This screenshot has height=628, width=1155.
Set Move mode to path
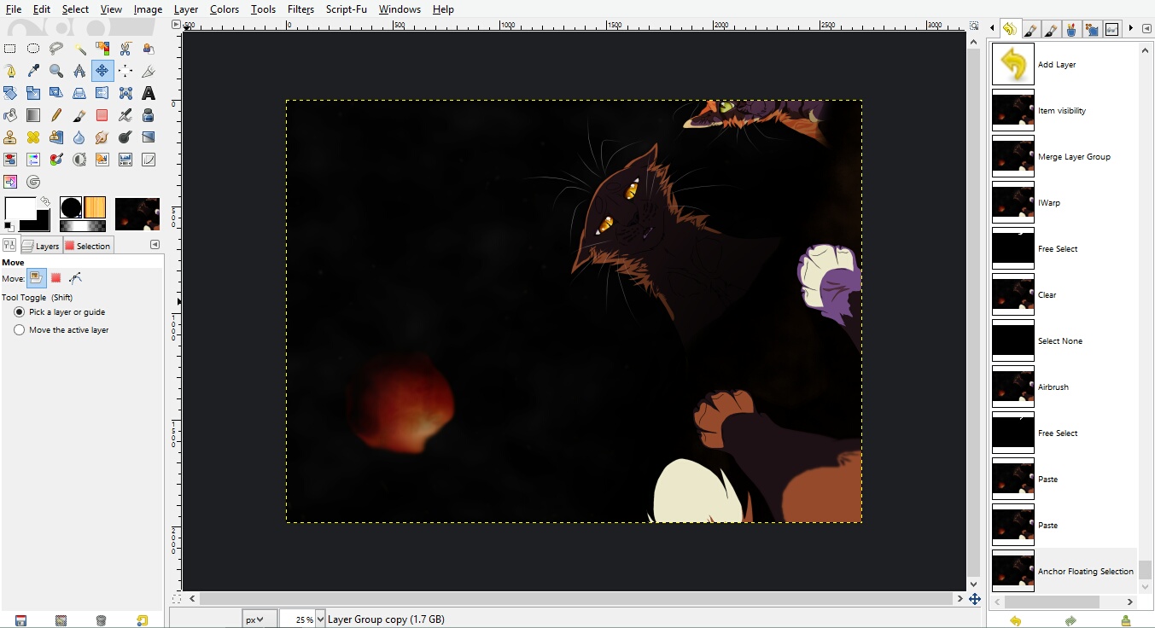click(76, 278)
